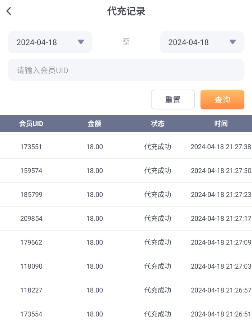Select the start date field 2024-04-18

click(37, 42)
